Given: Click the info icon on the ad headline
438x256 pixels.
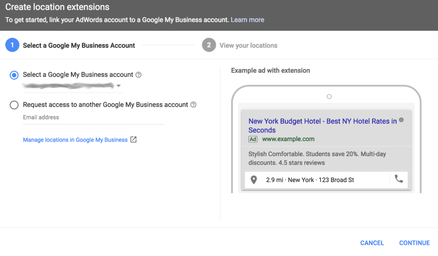Looking at the screenshot, I should [x=401, y=120].
